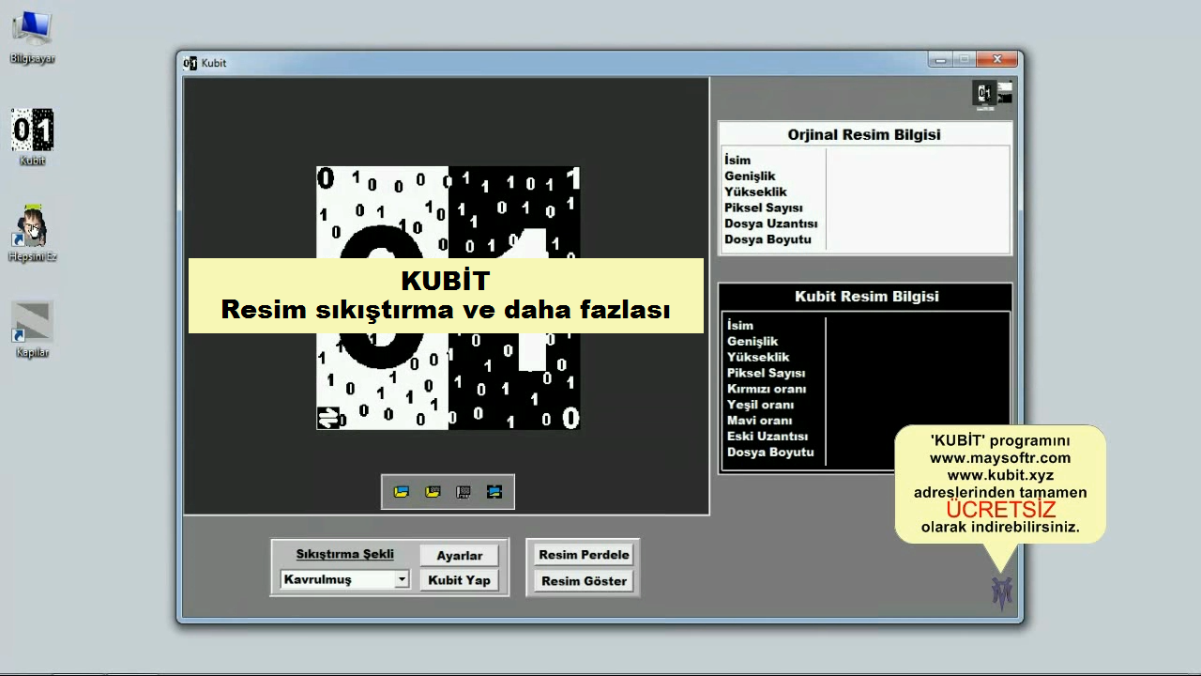Click the Resim Göster button
1201x676 pixels.
coord(584,581)
